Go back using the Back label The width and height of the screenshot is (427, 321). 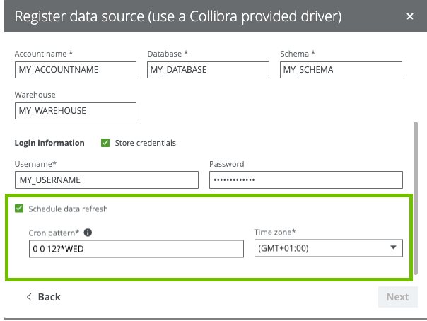pos(49,297)
